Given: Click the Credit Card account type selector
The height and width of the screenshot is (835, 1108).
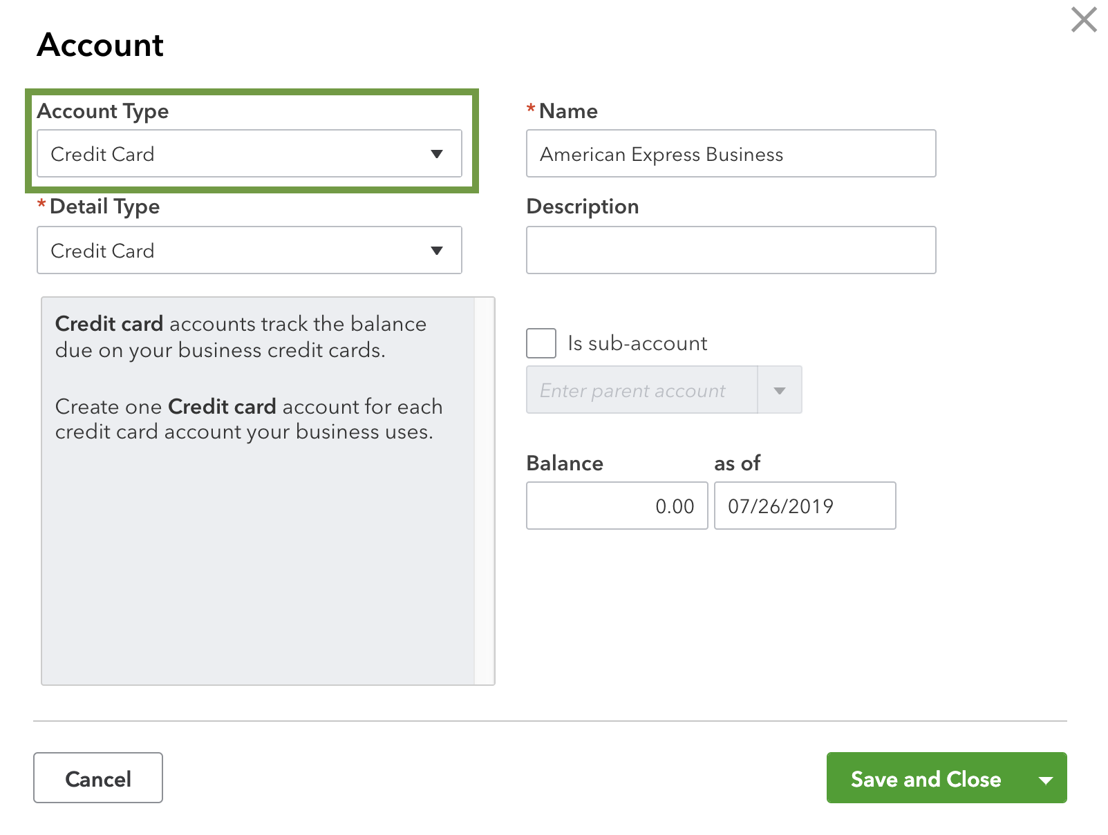Looking at the screenshot, I should (249, 153).
